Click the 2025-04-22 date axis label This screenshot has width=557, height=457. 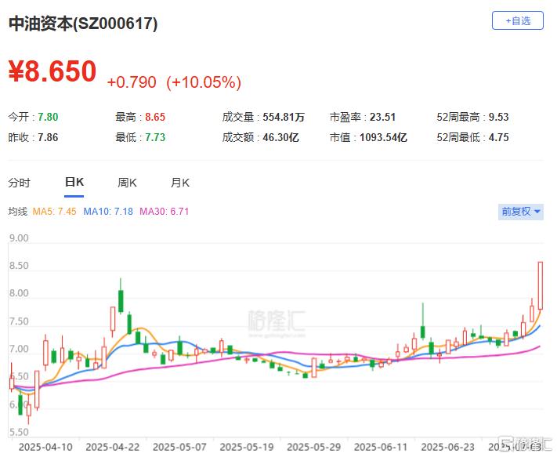[x=113, y=447]
